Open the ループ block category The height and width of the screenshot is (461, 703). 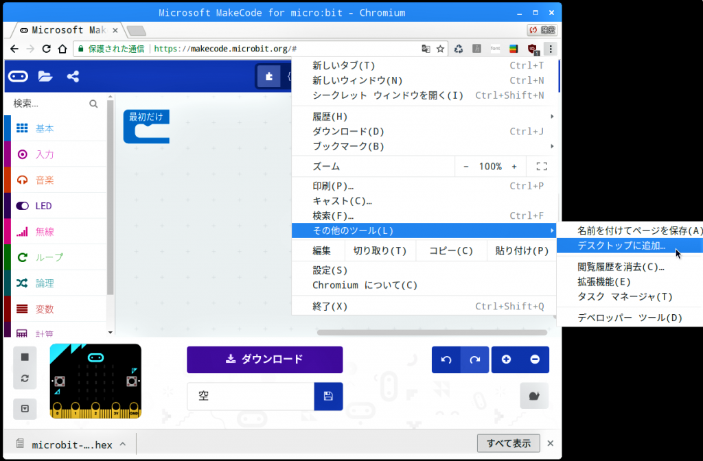[55, 258]
